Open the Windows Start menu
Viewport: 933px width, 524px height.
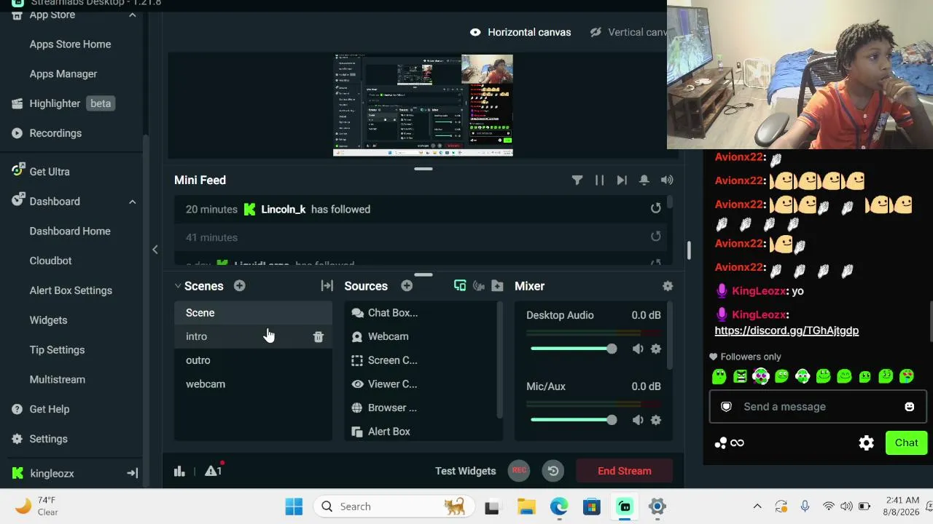point(294,507)
